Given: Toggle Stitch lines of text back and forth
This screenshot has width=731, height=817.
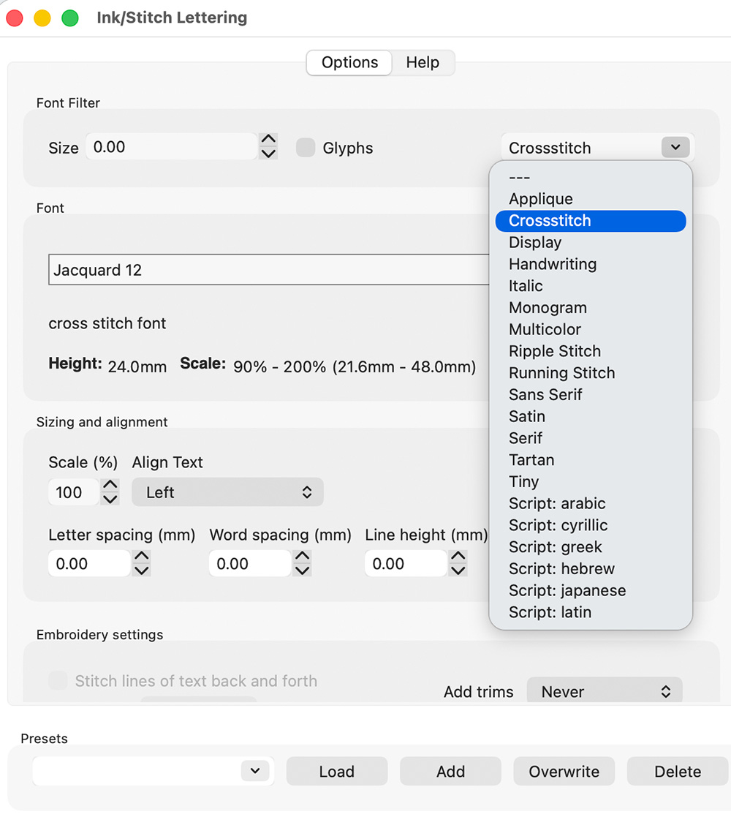Looking at the screenshot, I should coord(58,680).
